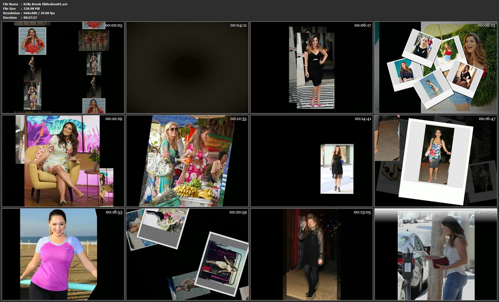
Task: Click the '00:20:59' timestamp label
Action: coord(238,212)
